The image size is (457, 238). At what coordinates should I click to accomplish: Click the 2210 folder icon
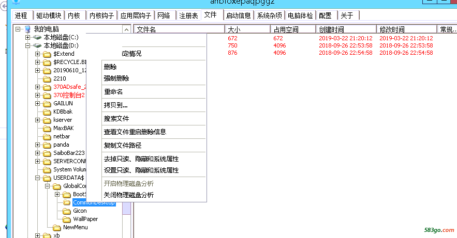(x=47, y=79)
